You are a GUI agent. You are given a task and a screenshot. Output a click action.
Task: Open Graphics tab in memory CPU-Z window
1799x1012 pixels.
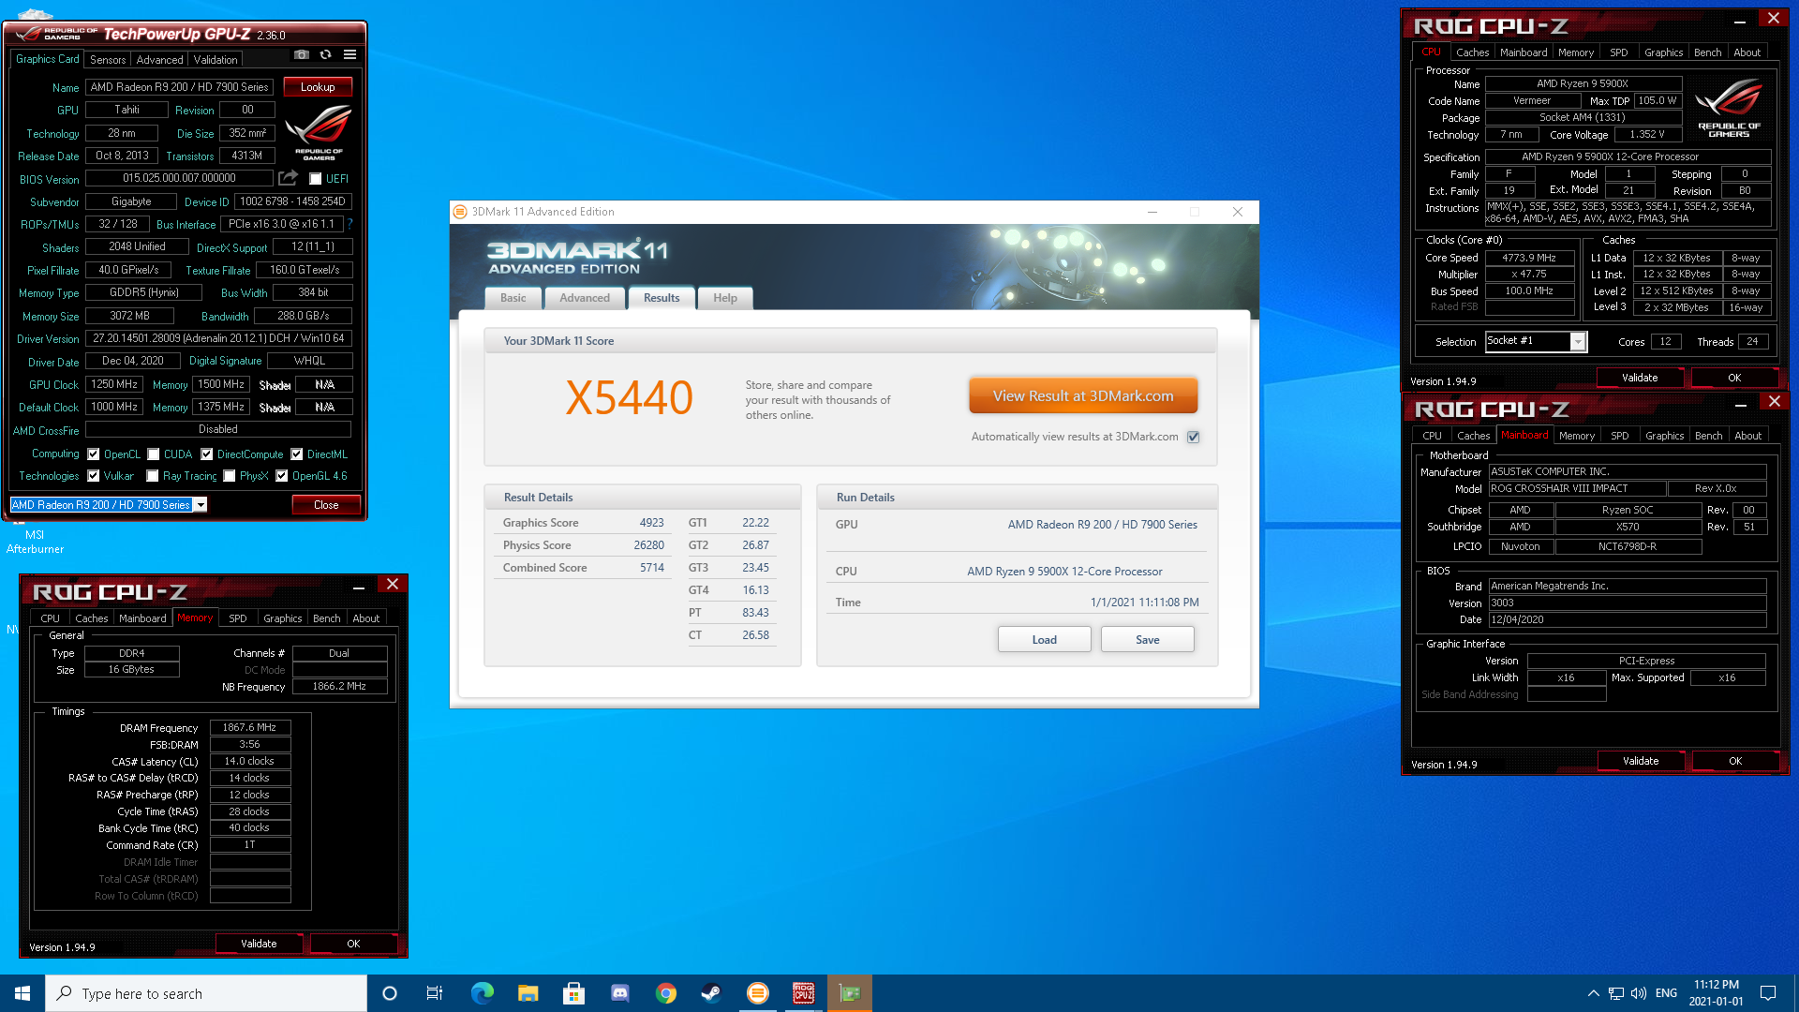(282, 618)
